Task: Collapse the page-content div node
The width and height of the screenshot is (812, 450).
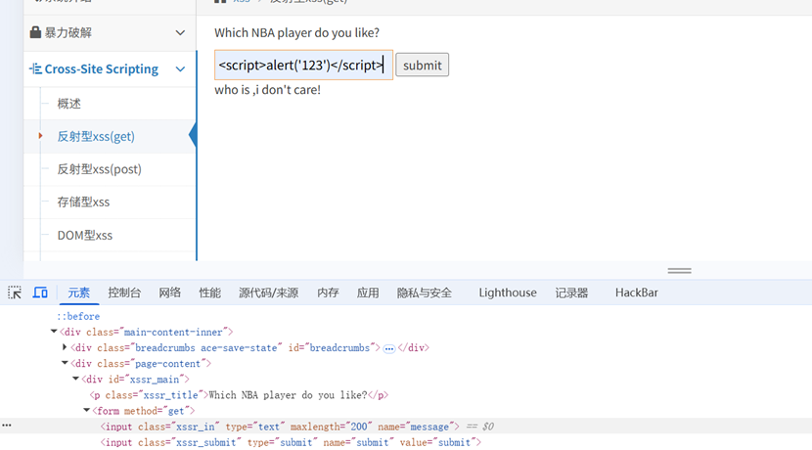Action: coord(65,363)
